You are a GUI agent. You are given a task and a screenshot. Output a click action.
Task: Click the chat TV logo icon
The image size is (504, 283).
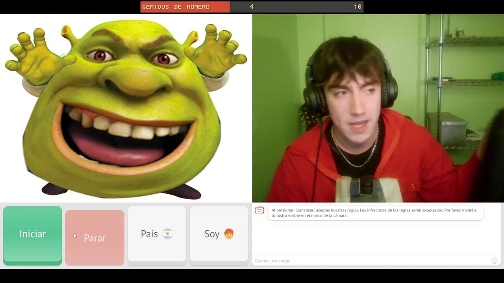[x=259, y=210]
